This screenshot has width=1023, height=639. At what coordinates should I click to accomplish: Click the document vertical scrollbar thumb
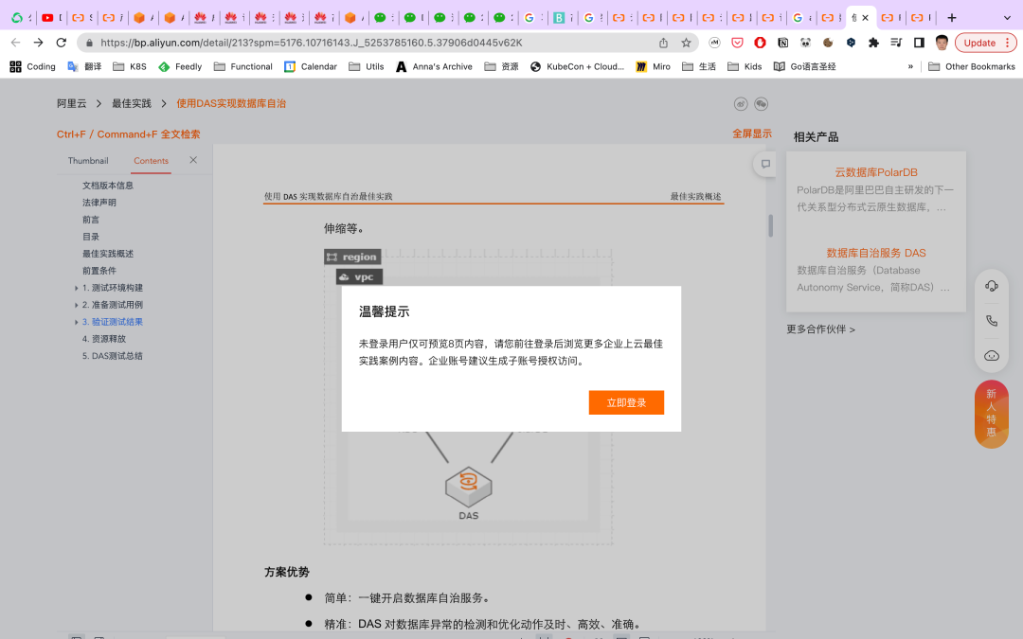pos(770,225)
